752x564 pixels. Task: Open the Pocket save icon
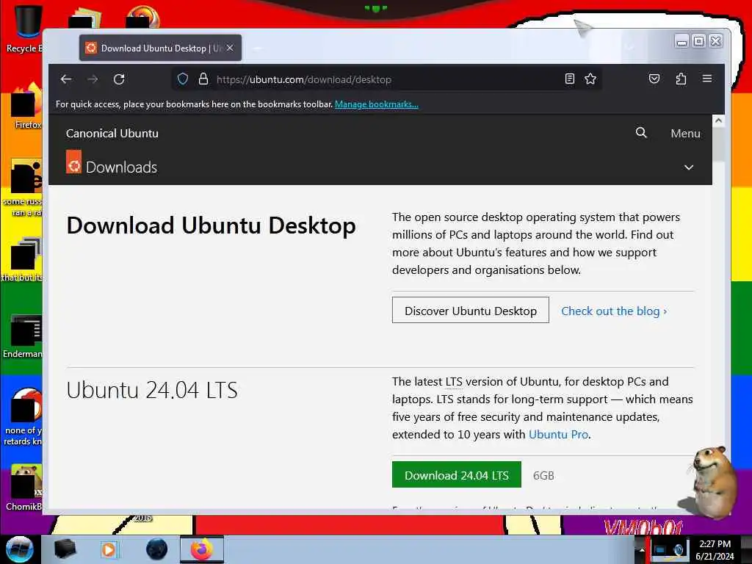coord(654,79)
